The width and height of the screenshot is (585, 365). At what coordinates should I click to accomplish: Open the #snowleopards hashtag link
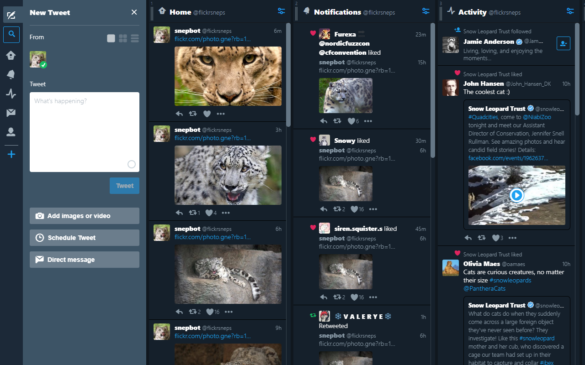tap(510, 280)
